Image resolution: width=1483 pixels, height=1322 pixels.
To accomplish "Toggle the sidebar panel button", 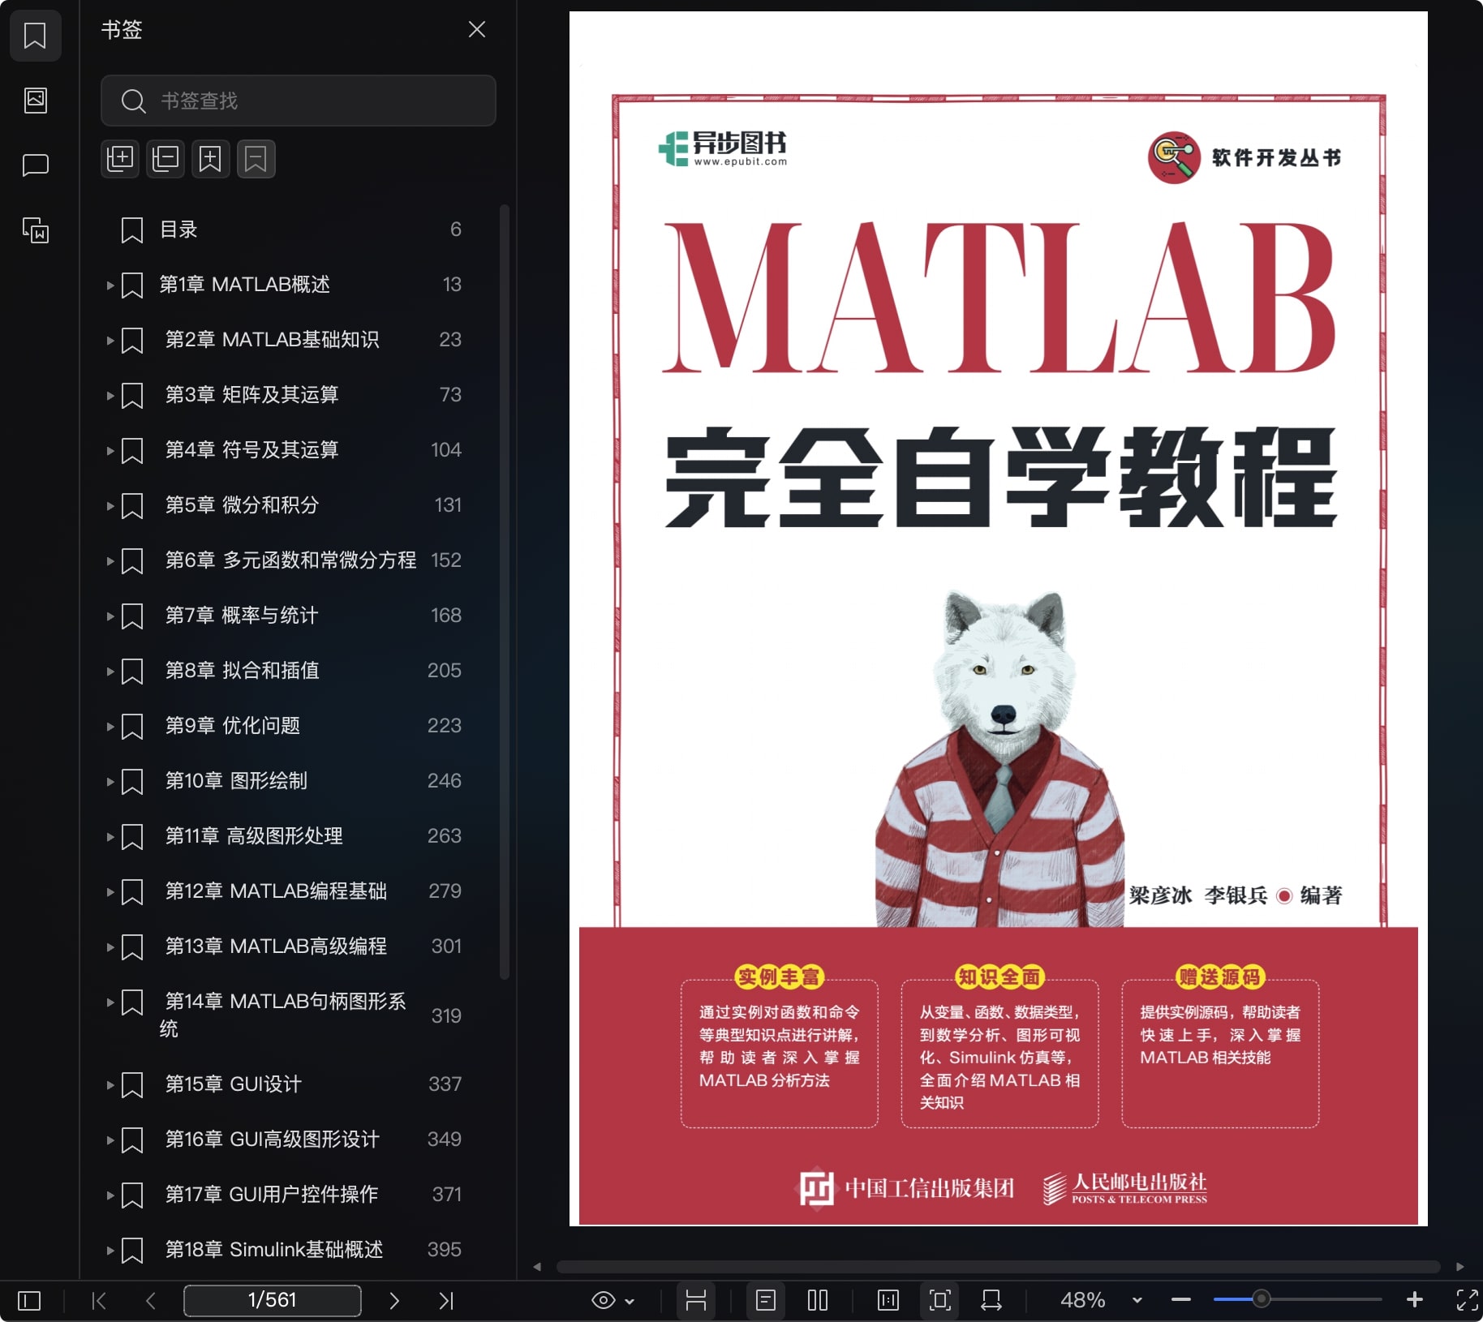I will pyautogui.click(x=29, y=1301).
